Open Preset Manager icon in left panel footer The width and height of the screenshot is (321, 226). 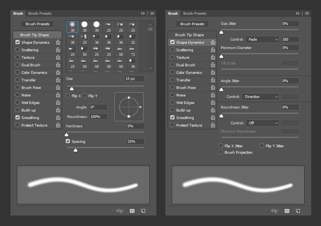tap(132, 211)
